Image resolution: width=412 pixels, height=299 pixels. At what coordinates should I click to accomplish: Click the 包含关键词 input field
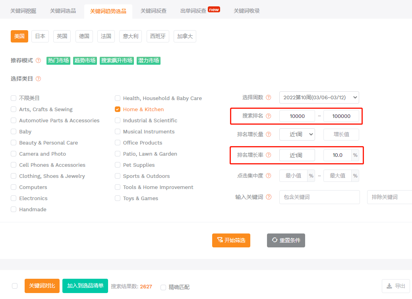[x=319, y=197]
